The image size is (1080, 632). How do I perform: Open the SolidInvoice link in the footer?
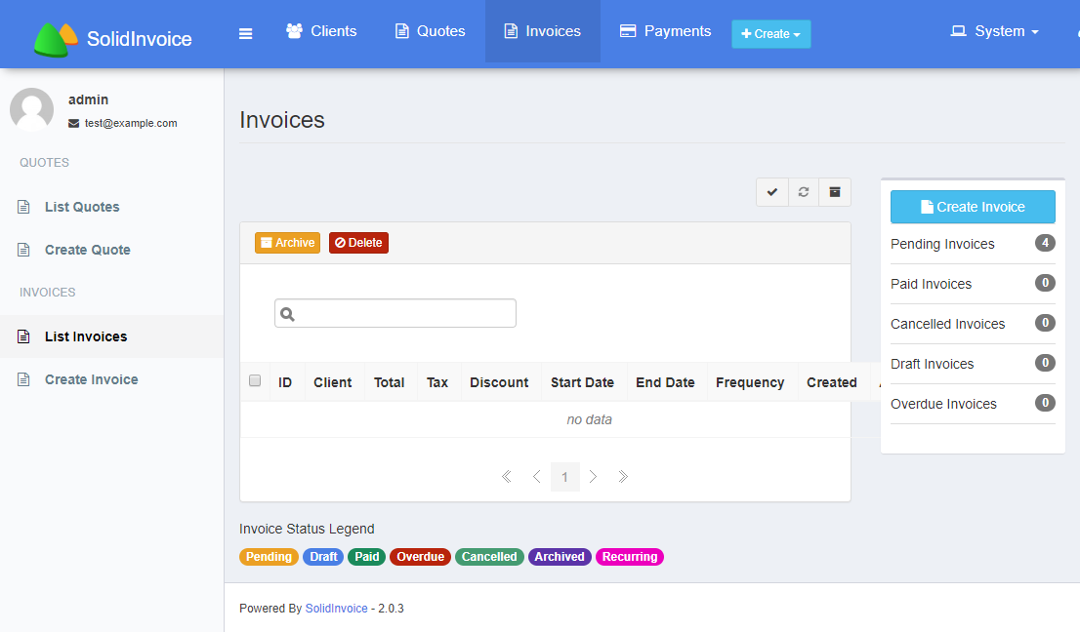[x=336, y=608]
